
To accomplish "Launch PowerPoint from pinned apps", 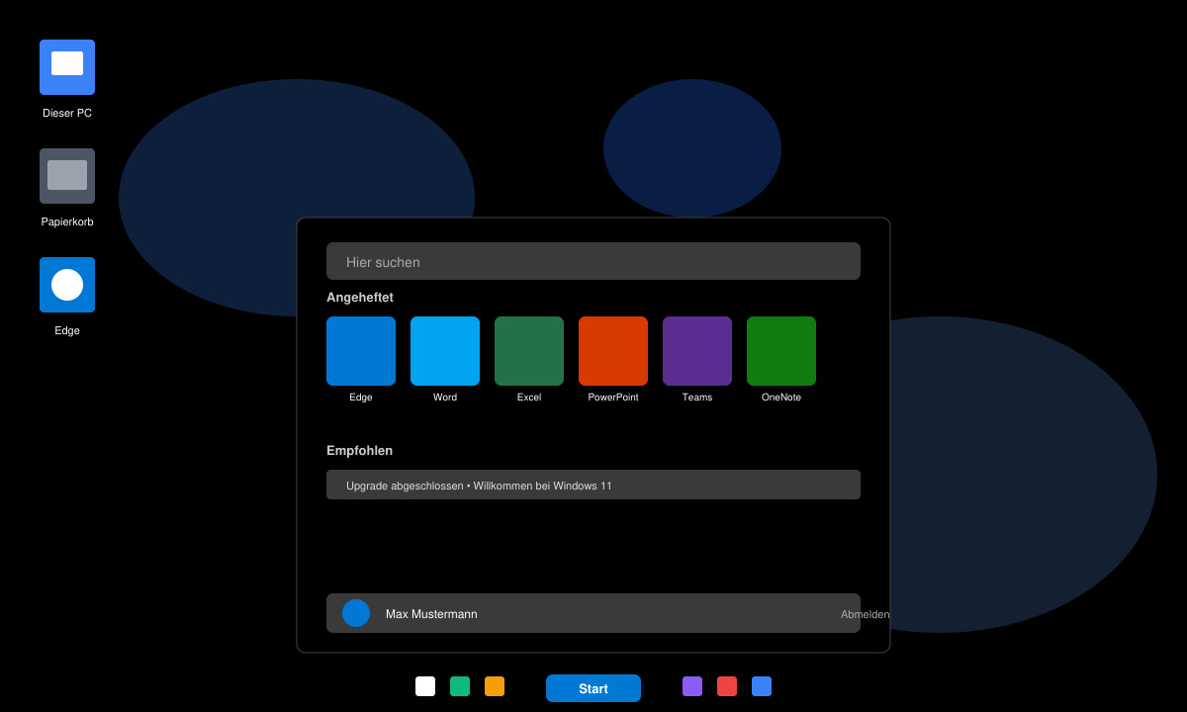I will tap(613, 351).
